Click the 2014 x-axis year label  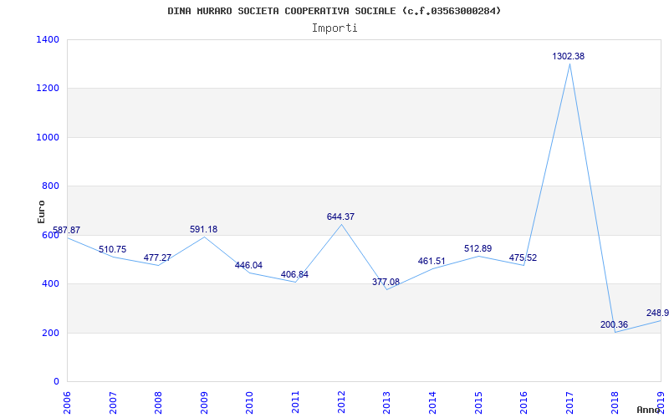[x=432, y=402]
